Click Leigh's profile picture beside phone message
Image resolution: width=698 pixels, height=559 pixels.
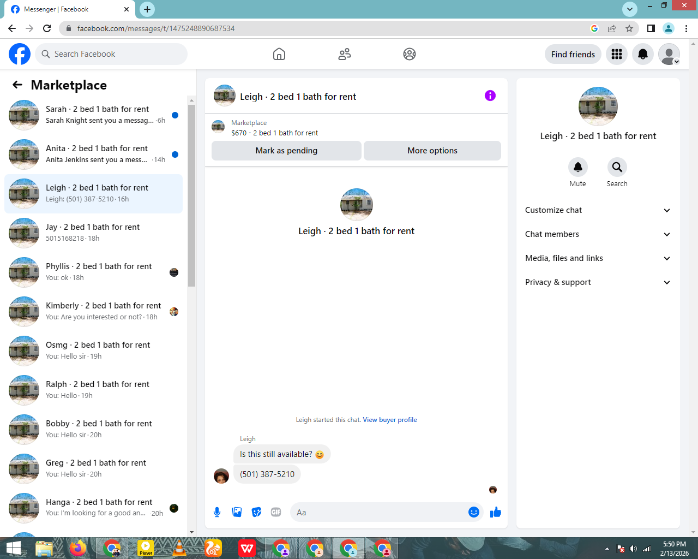221,476
